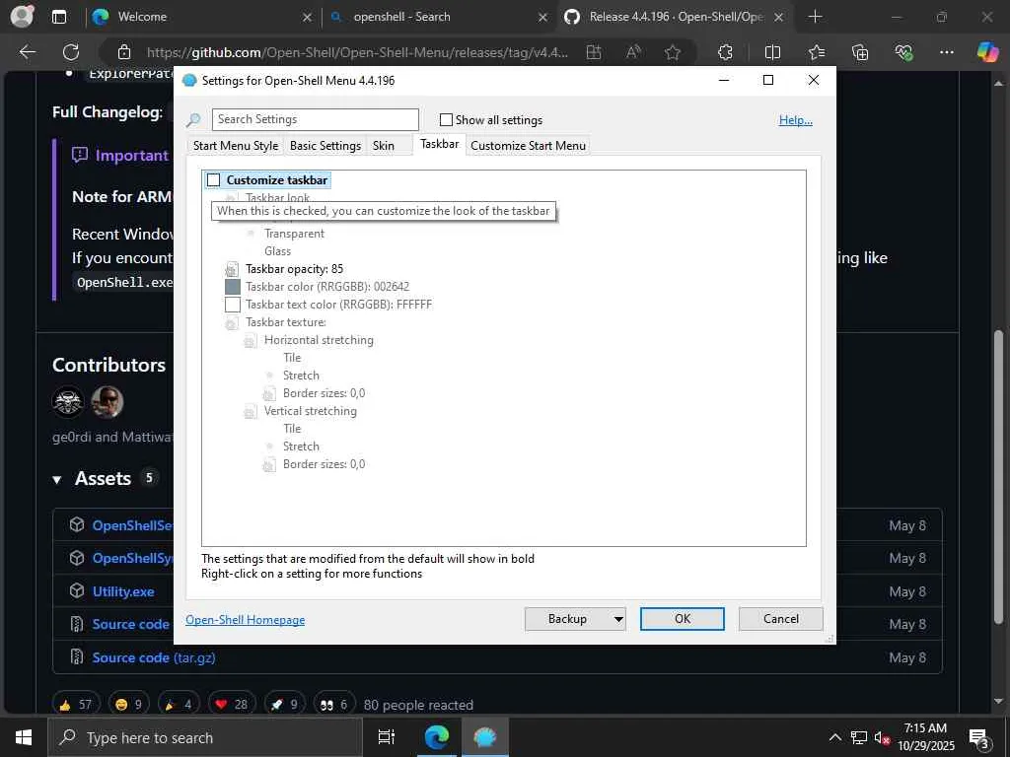Show hidden system tray icons
The width and height of the screenshot is (1010, 757).
point(834,737)
